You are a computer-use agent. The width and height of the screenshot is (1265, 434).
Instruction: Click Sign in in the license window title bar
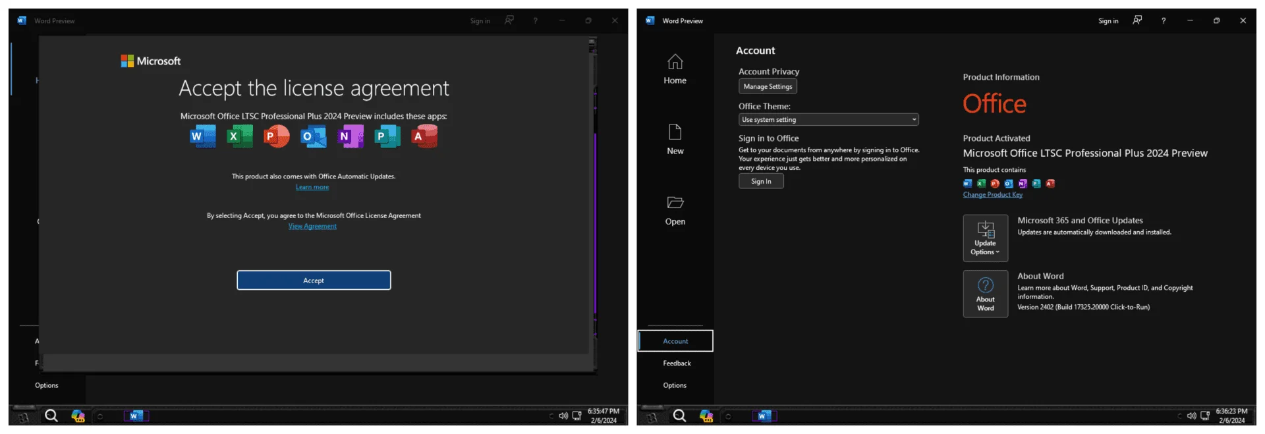click(480, 21)
